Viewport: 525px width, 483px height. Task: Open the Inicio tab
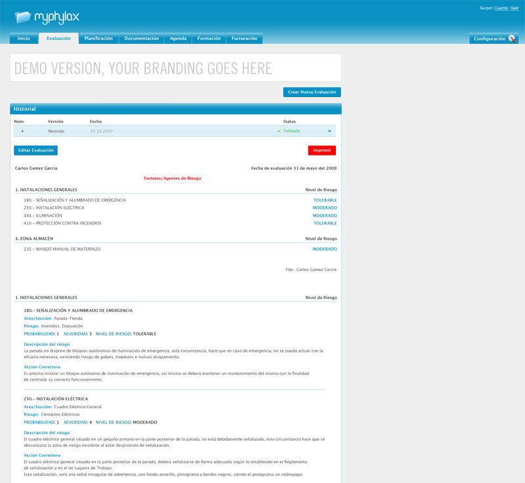click(24, 39)
